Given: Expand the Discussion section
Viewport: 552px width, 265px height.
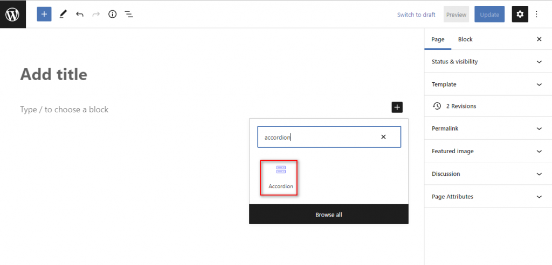Looking at the screenshot, I should [x=488, y=174].
